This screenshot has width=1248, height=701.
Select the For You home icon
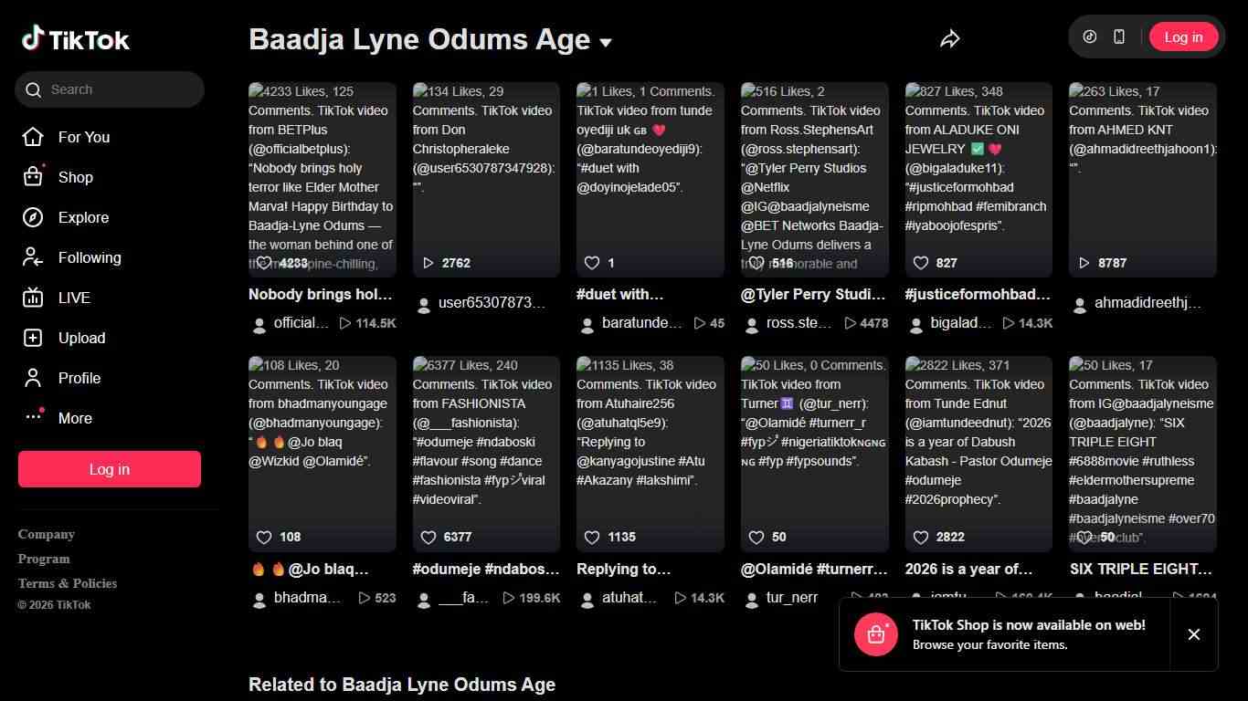[33, 137]
